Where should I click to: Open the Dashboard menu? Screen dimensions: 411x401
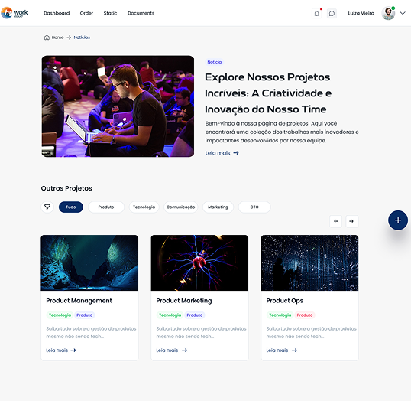57,13
